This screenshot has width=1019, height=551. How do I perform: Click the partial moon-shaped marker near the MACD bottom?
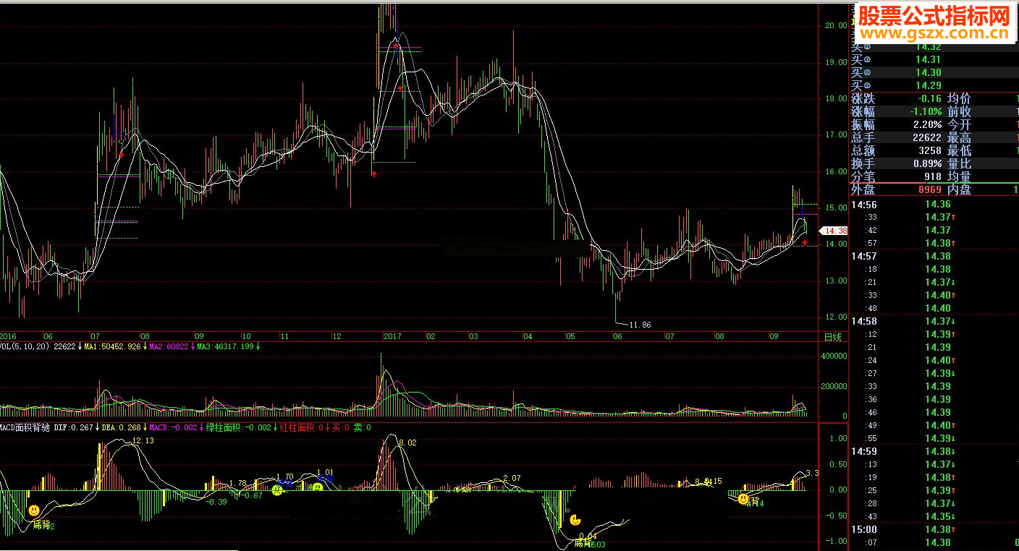point(575,519)
